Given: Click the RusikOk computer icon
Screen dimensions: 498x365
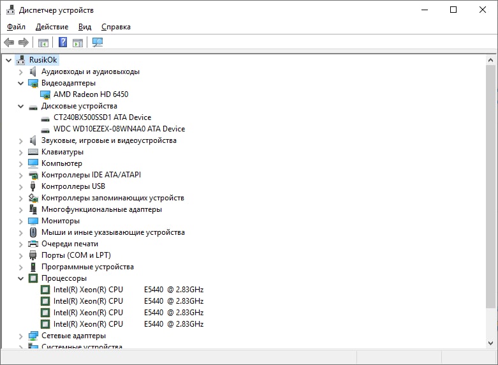Looking at the screenshot, I should [20, 60].
